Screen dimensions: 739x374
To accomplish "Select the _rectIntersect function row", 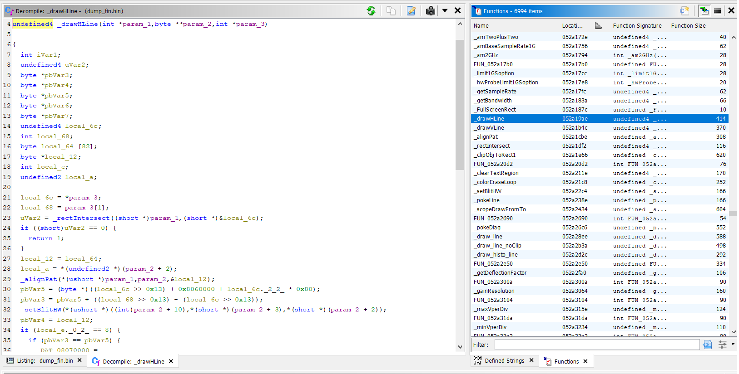I will click(x=600, y=146).
